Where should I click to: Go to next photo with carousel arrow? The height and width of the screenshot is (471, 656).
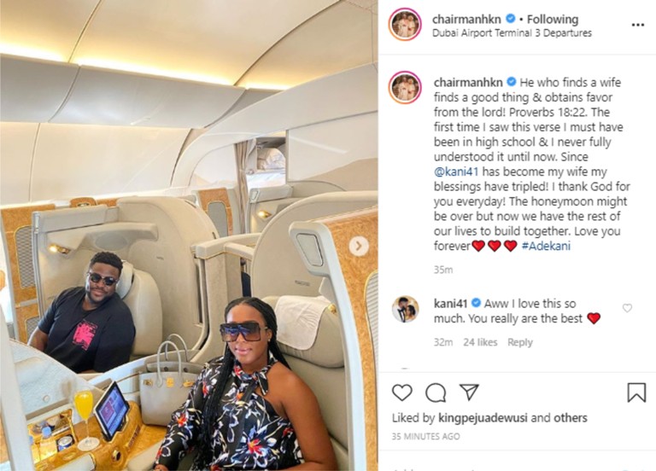[x=359, y=246]
